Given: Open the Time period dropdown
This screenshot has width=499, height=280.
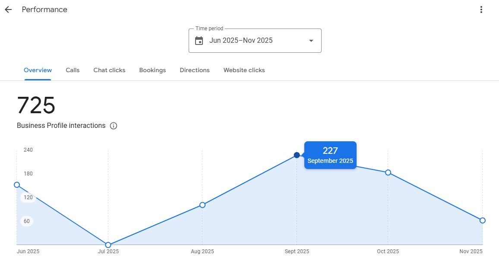Looking at the screenshot, I should coord(255,40).
